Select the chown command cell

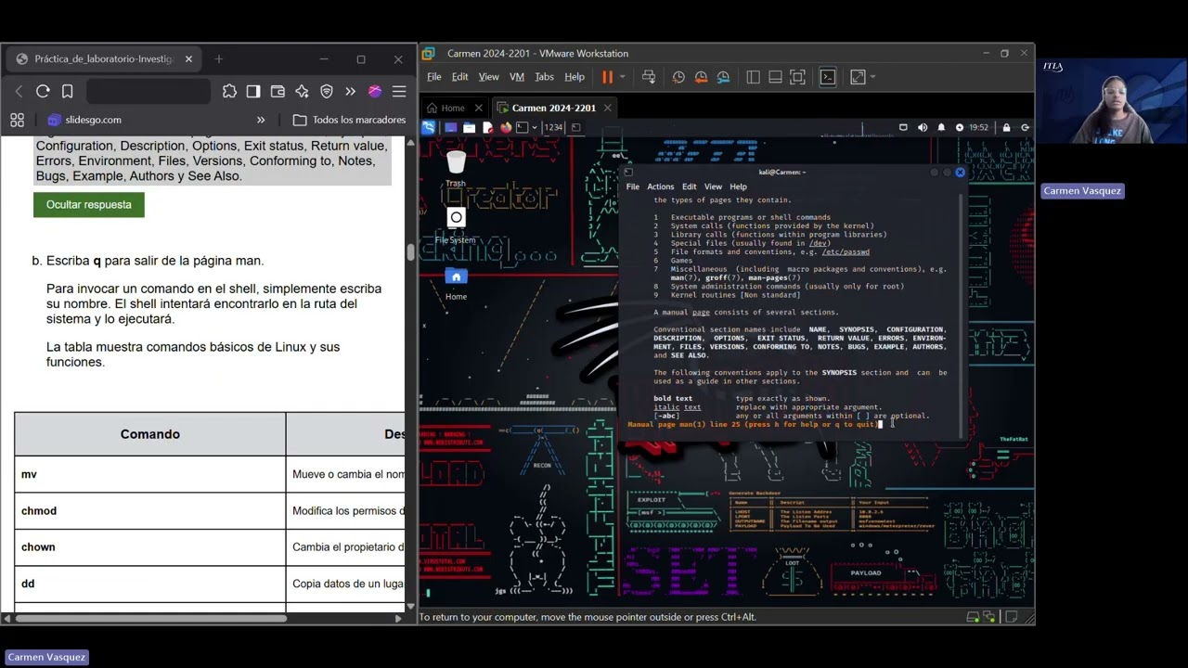150,546
